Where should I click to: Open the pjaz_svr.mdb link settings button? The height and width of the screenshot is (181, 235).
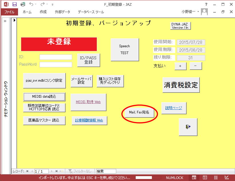(44, 80)
